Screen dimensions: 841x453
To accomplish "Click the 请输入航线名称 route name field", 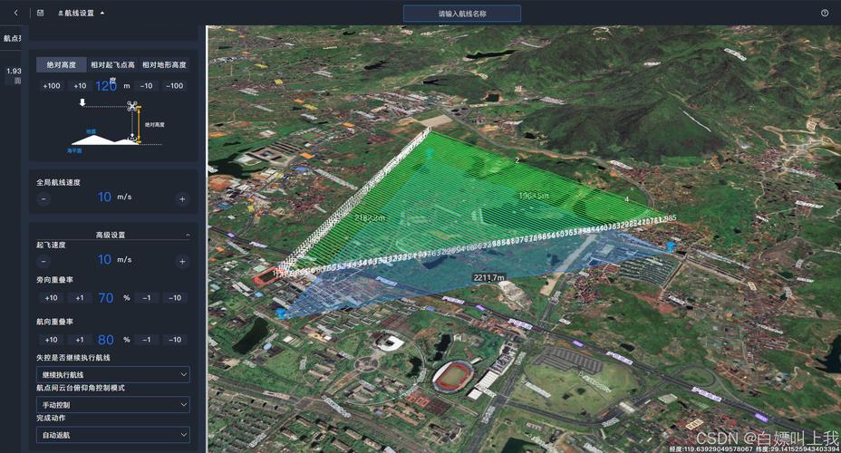I will coord(462,14).
